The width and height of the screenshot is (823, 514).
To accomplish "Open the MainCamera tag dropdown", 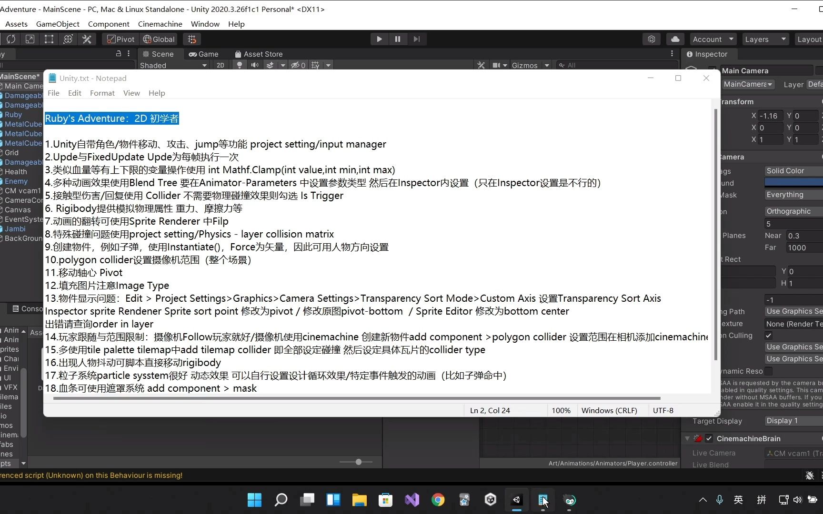I will tap(748, 84).
